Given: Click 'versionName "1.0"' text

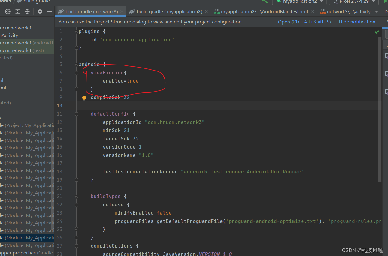Looking at the screenshot, I should [x=128, y=155].
